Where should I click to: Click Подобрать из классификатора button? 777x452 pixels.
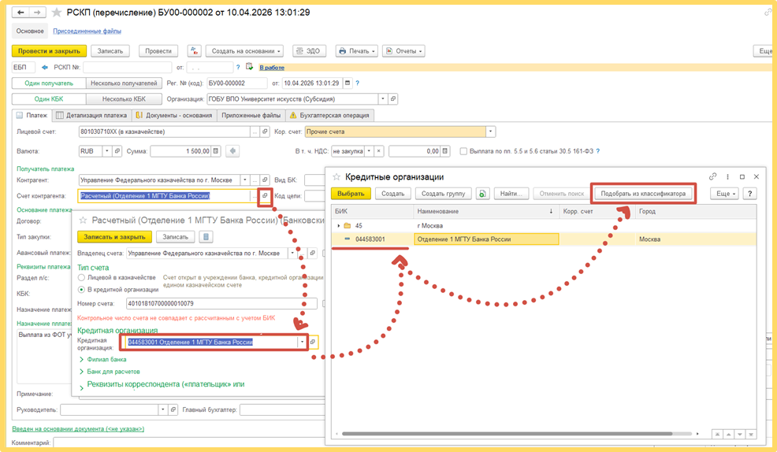[643, 194]
